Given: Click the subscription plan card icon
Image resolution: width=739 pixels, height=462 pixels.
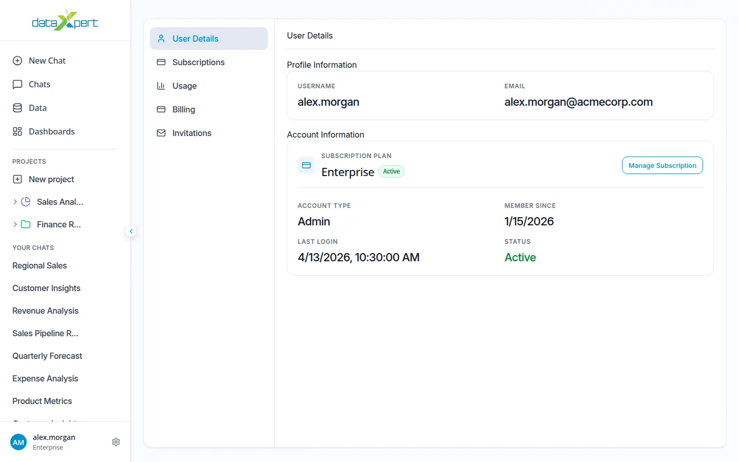Looking at the screenshot, I should coord(306,165).
